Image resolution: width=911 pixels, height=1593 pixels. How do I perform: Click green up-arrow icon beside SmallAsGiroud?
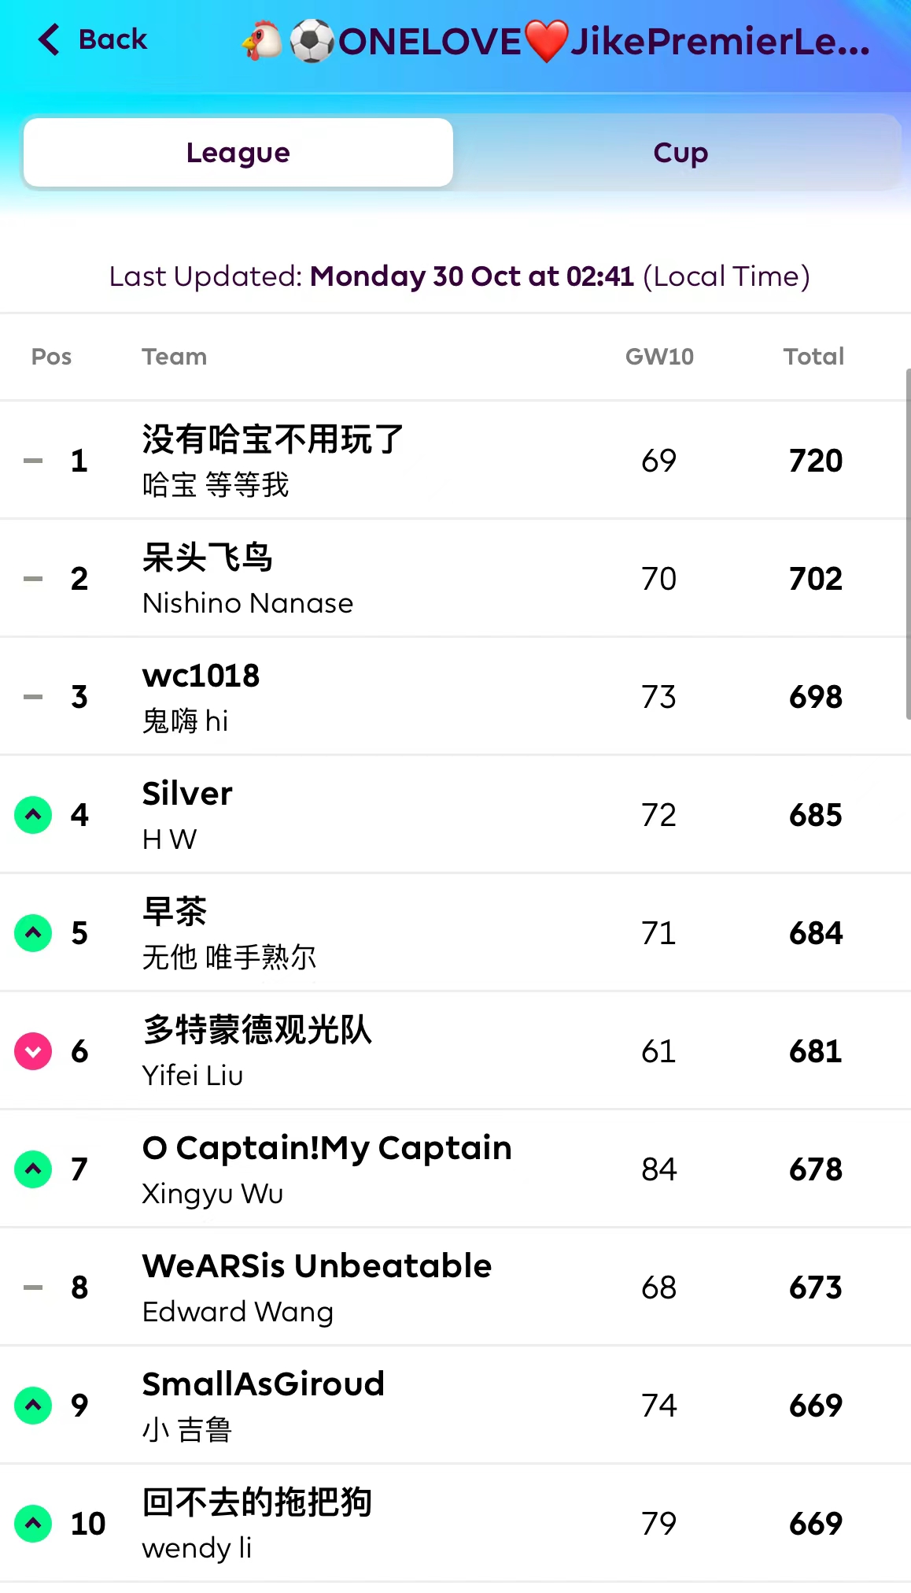(33, 1406)
